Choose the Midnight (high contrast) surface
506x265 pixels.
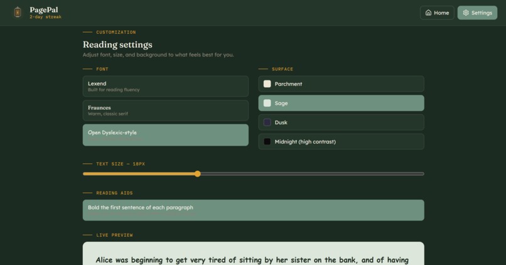click(341, 141)
